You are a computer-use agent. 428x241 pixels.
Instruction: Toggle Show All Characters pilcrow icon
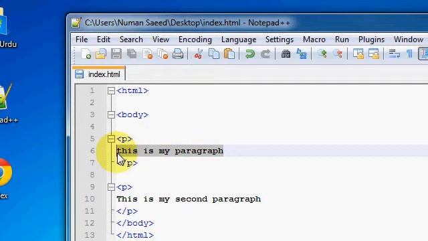point(409,54)
